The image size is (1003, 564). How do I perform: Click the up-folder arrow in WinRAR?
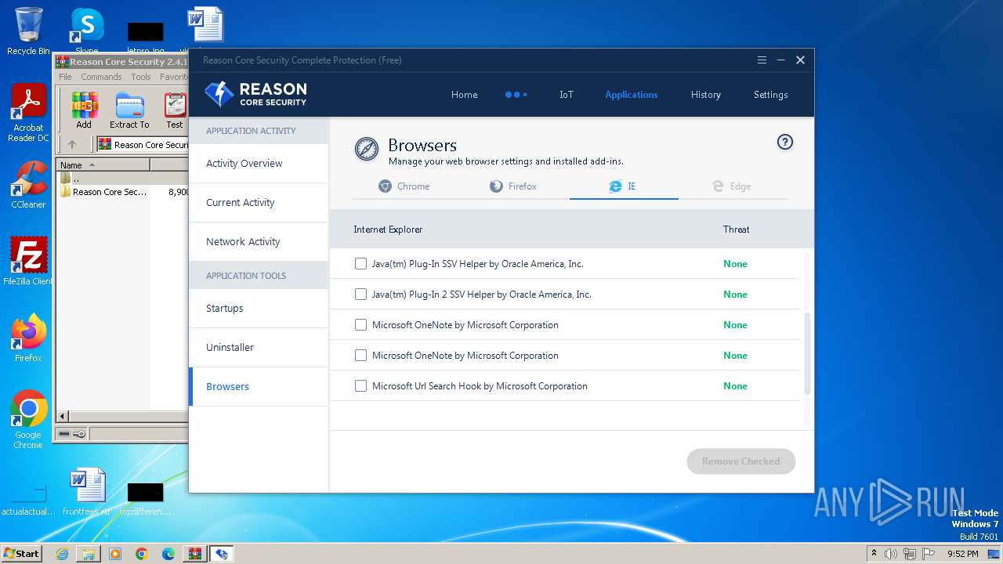72,144
